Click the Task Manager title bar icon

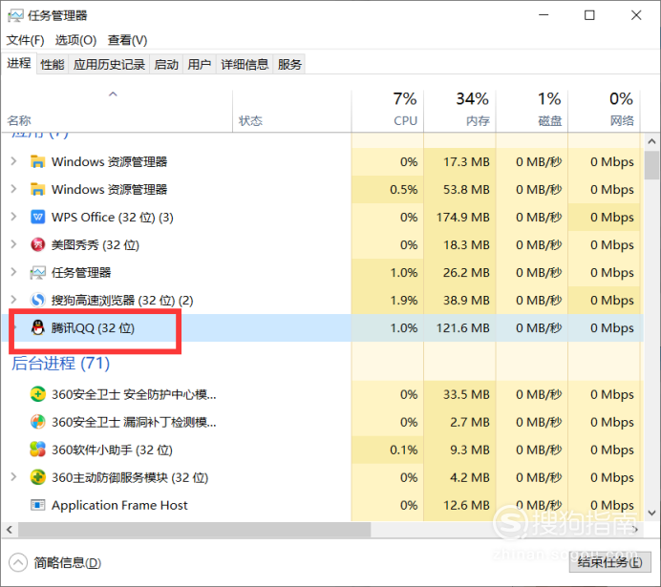coord(15,16)
